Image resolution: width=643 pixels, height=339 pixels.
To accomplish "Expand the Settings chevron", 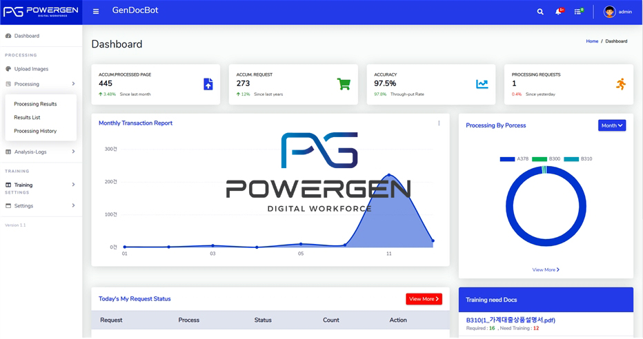I will coord(73,205).
